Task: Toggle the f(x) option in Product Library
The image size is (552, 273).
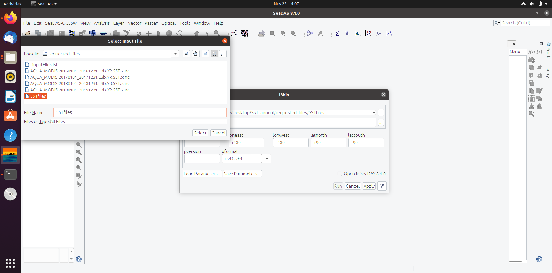Action: tap(532, 52)
